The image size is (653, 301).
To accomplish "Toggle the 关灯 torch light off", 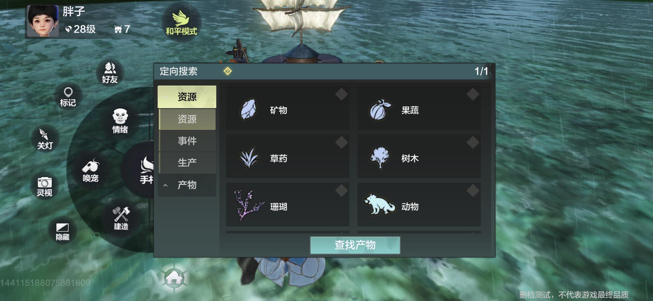I will point(45,139).
